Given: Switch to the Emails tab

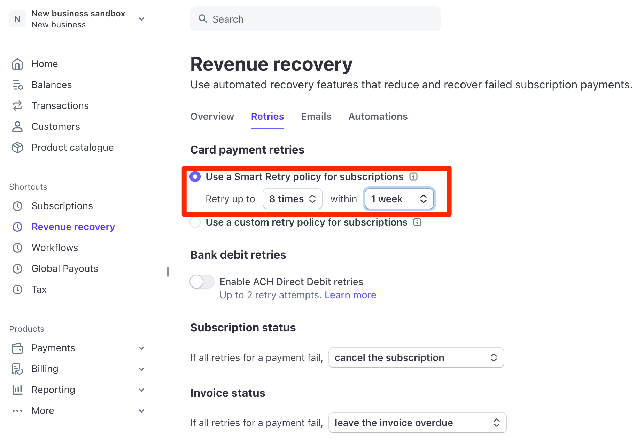Looking at the screenshot, I should (316, 116).
